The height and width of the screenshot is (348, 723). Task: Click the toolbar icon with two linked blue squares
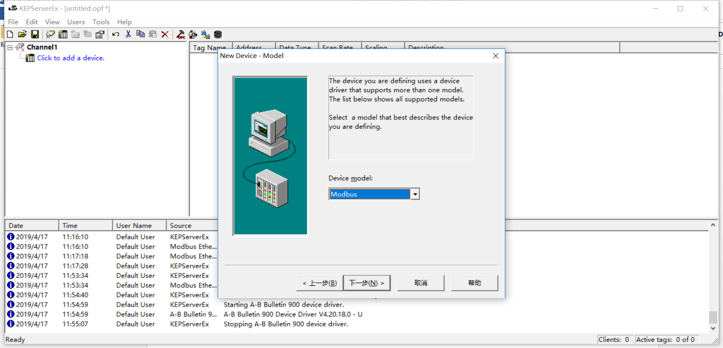pyautogui.click(x=205, y=34)
